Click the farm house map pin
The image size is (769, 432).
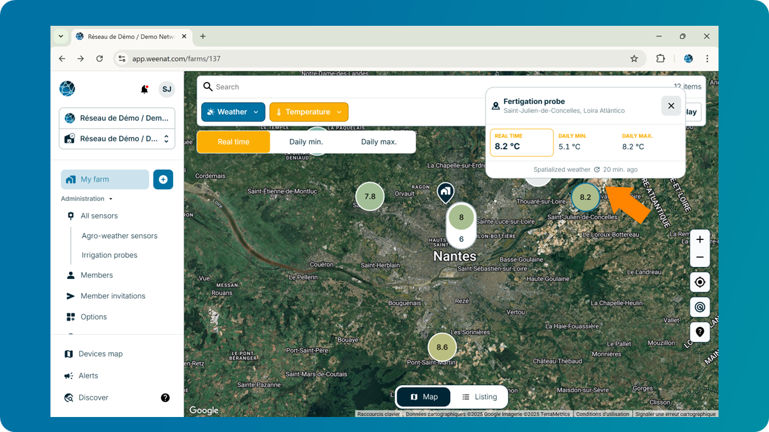445,193
